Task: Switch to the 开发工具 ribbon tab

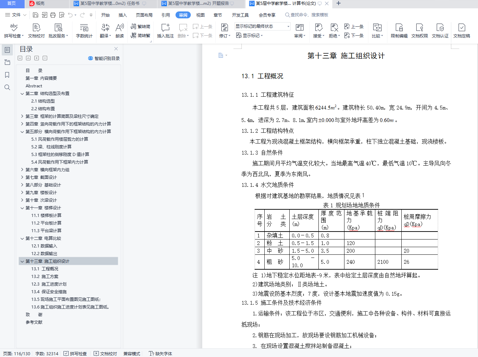Action: [x=240, y=15]
